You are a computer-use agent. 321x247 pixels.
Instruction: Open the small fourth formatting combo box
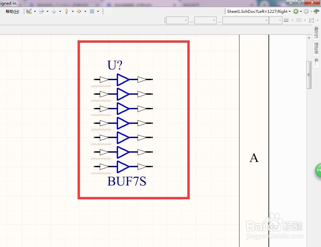click(x=276, y=20)
